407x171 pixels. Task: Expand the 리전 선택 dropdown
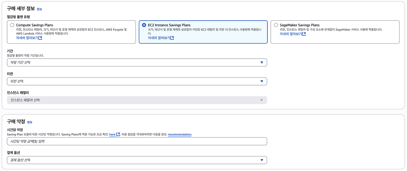137,81
